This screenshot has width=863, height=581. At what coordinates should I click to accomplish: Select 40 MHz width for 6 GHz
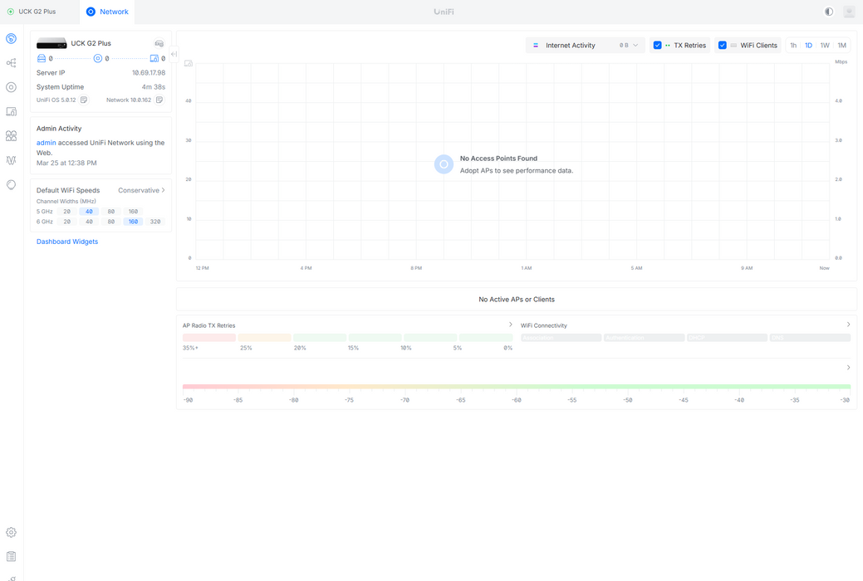(89, 222)
